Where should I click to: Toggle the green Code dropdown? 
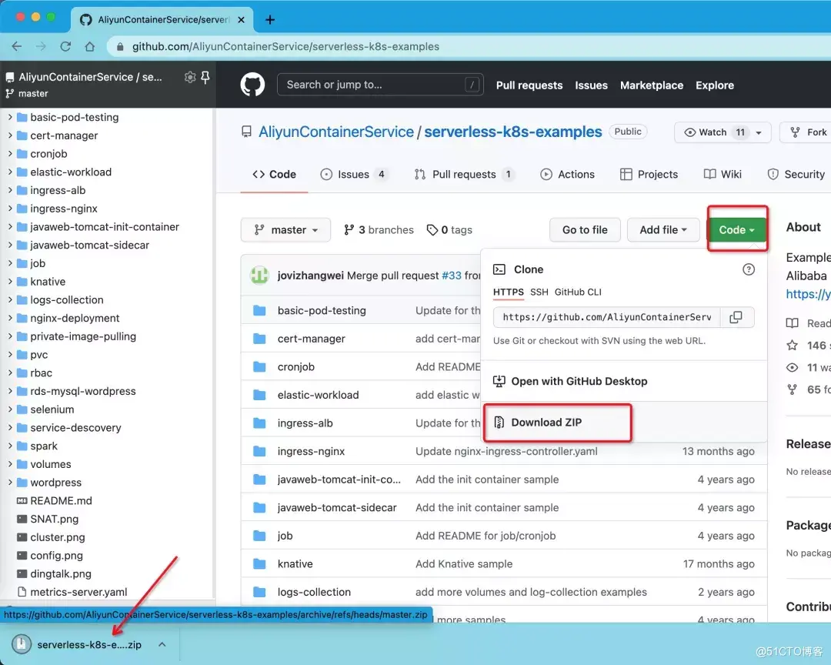[x=736, y=229]
